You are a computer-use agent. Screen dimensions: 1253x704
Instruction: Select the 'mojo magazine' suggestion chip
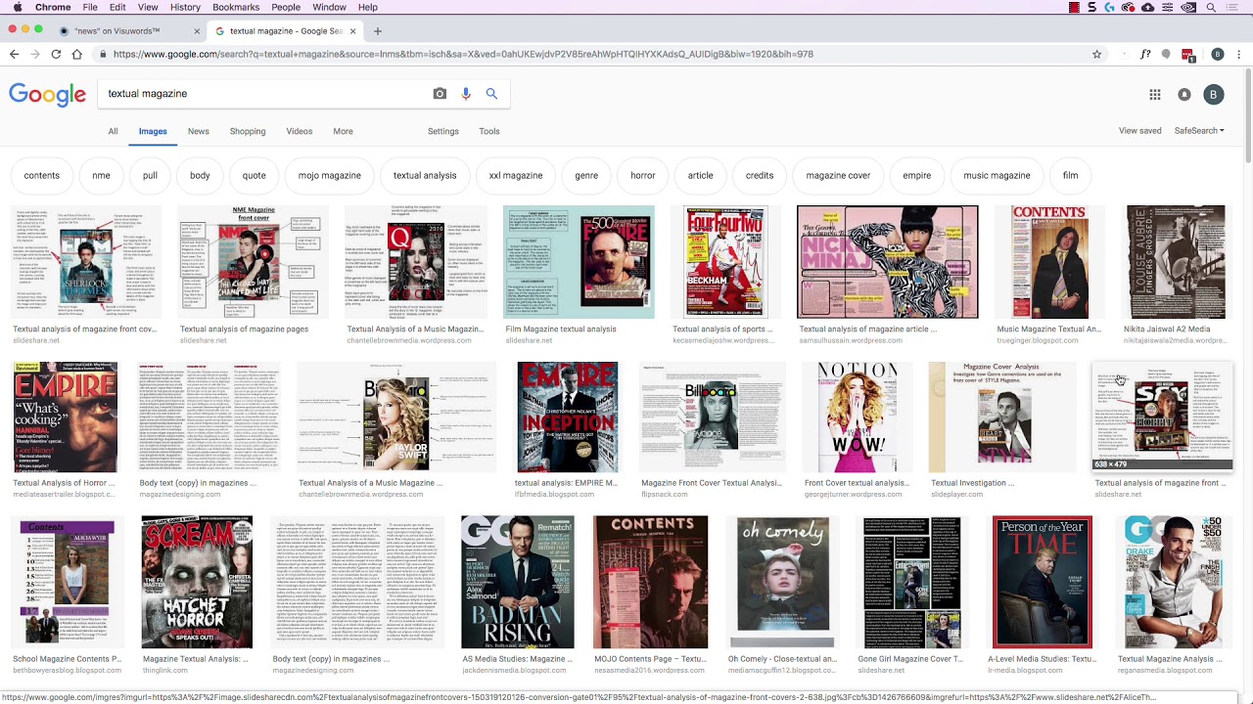pos(330,176)
